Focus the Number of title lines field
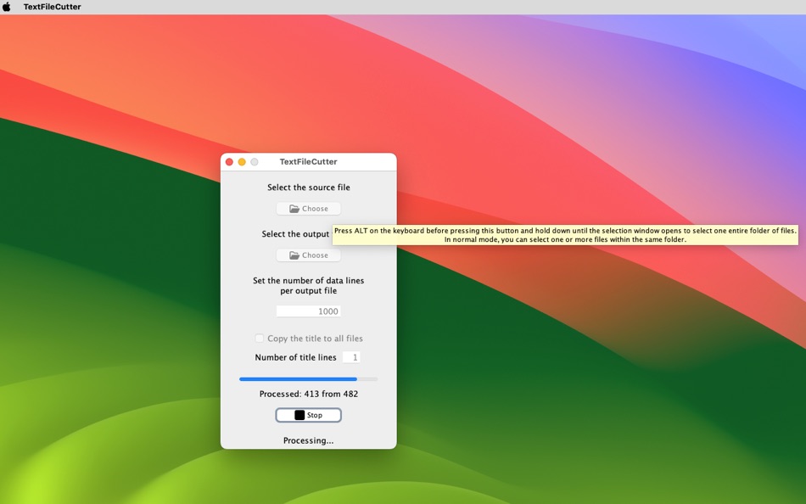The width and height of the screenshot is (806, 504). (x=351, y=357)
